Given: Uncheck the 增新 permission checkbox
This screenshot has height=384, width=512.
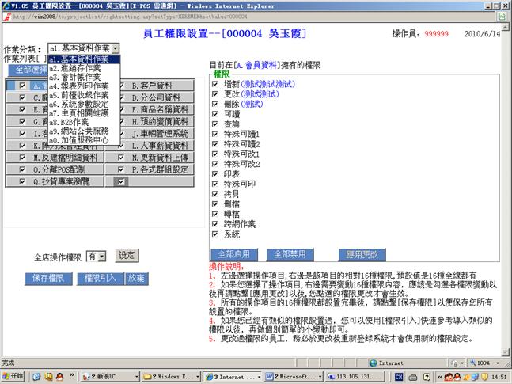Looking at the screenshot, I should (215, 83).
